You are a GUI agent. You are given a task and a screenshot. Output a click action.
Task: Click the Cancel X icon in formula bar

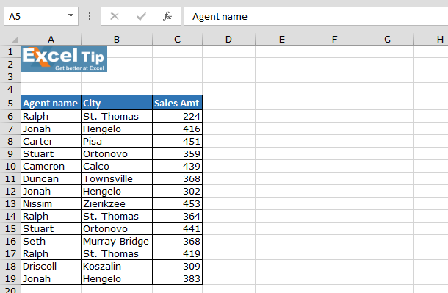(x=115, y=16)
